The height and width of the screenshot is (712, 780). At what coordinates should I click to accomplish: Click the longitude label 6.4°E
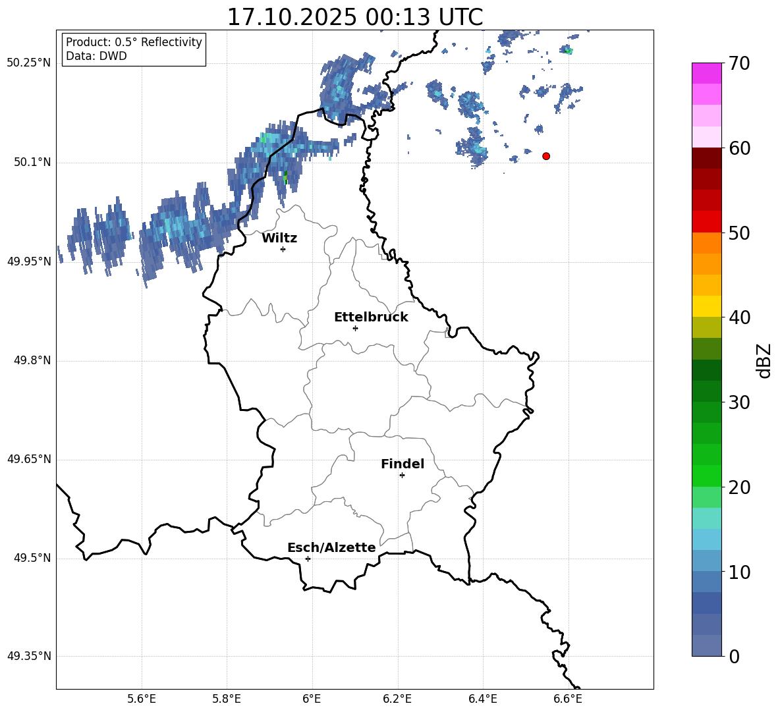[482, 699]
